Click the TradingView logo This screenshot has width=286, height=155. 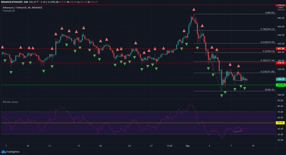10,152
